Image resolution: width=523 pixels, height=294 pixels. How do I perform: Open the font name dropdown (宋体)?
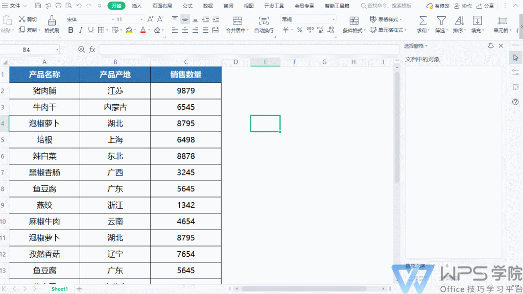pos(113,19)
